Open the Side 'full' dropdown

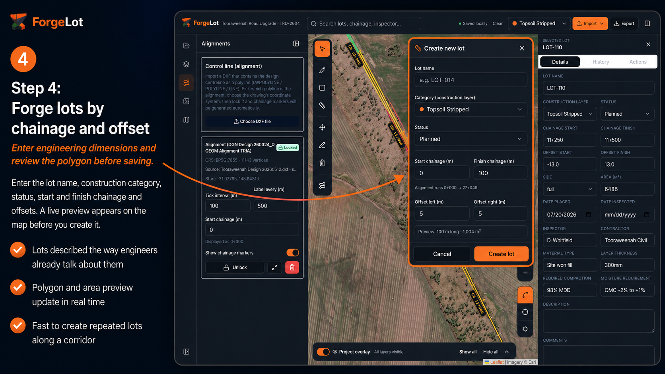click(570, 189)
